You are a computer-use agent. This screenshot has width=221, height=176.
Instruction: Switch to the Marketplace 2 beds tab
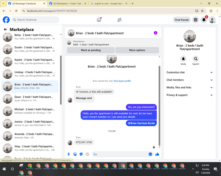(68, 4)
